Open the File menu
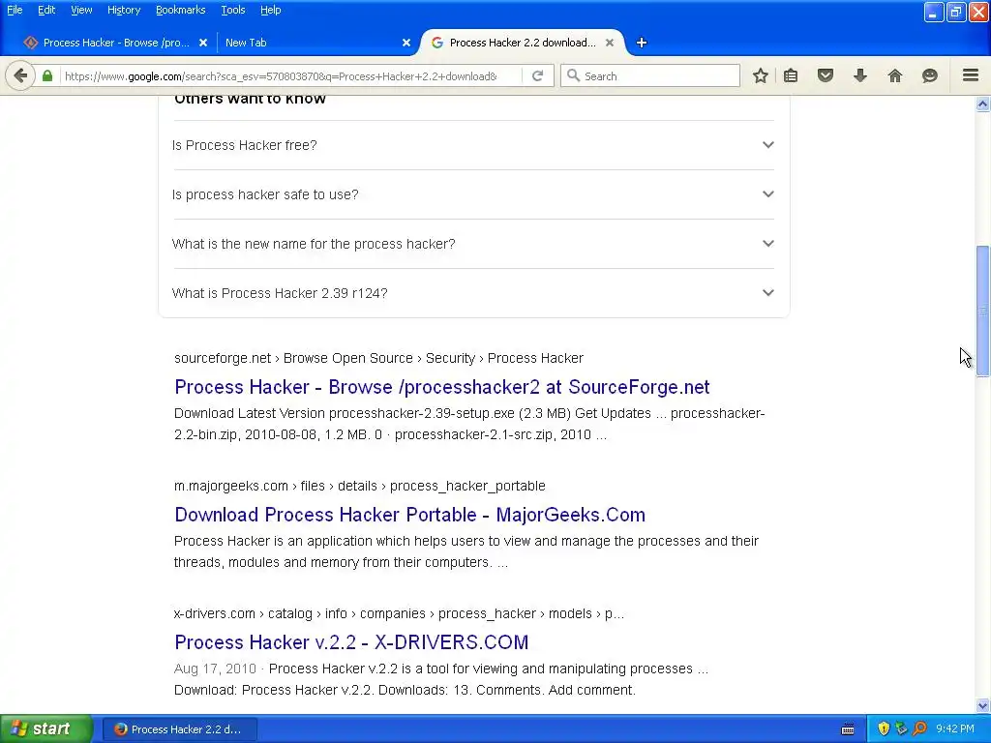 click(x=15, y=10)
